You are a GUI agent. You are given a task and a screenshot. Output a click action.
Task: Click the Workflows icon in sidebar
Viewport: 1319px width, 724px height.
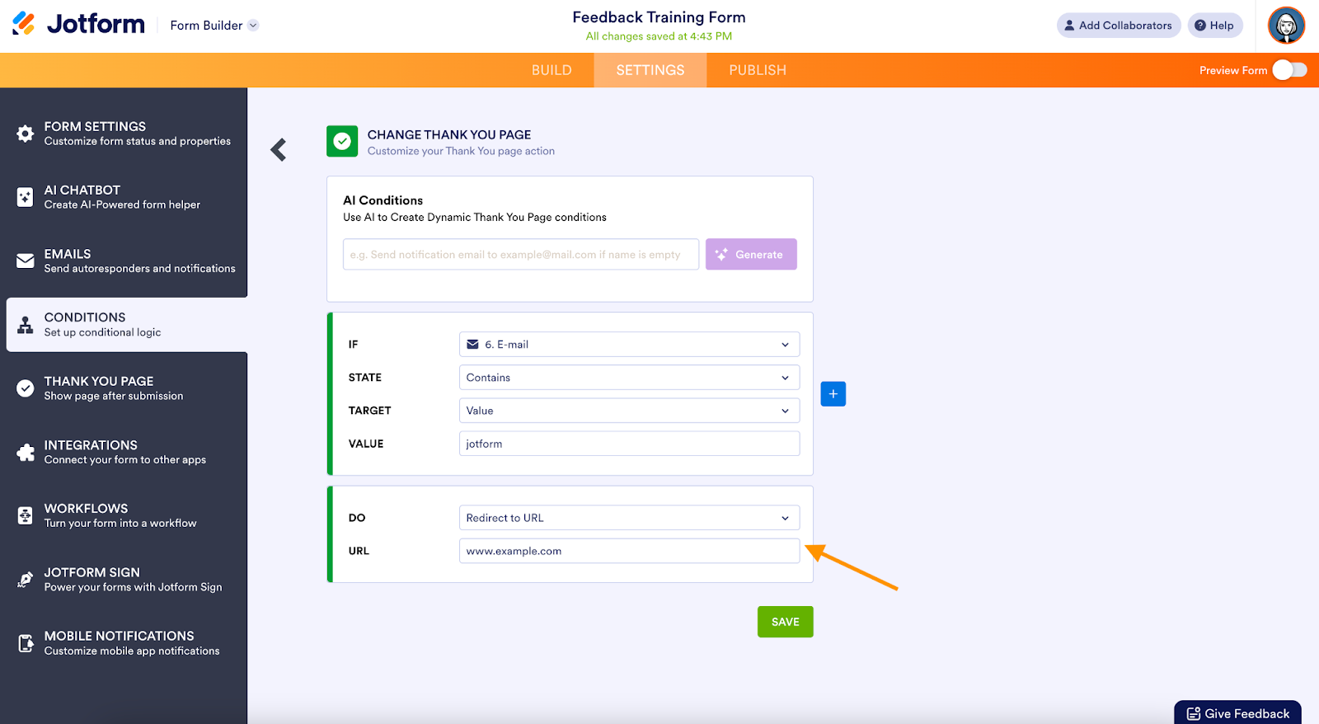pyautogui.click(x=26, y=515)
